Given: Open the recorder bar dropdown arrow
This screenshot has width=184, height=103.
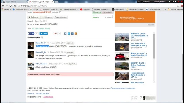Looking at the screenshot, I should (x=170, y=1).
